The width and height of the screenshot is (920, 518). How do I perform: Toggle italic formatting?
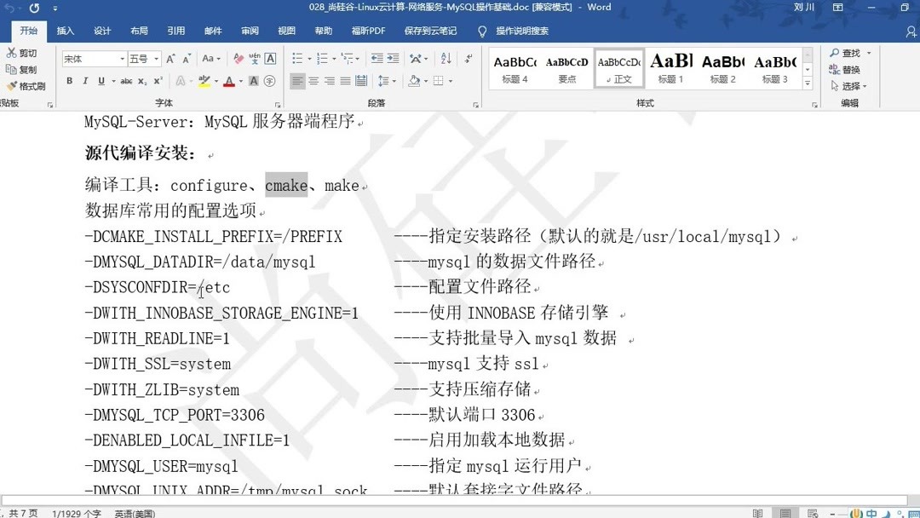click(x=85, y=80)
